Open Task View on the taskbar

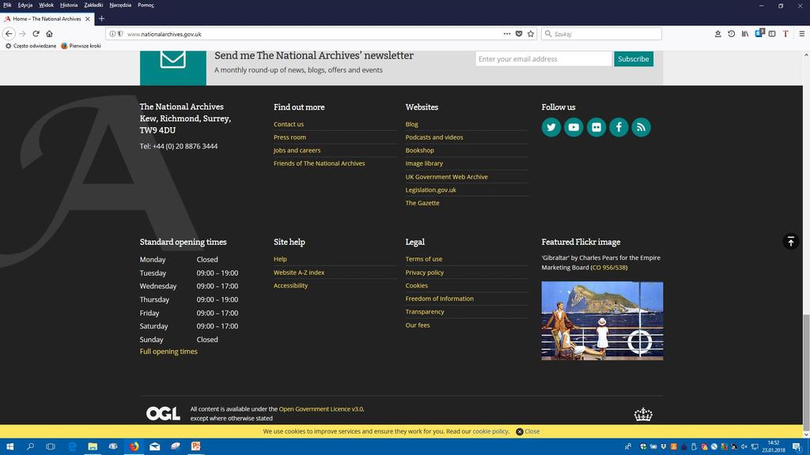point(51,446)
